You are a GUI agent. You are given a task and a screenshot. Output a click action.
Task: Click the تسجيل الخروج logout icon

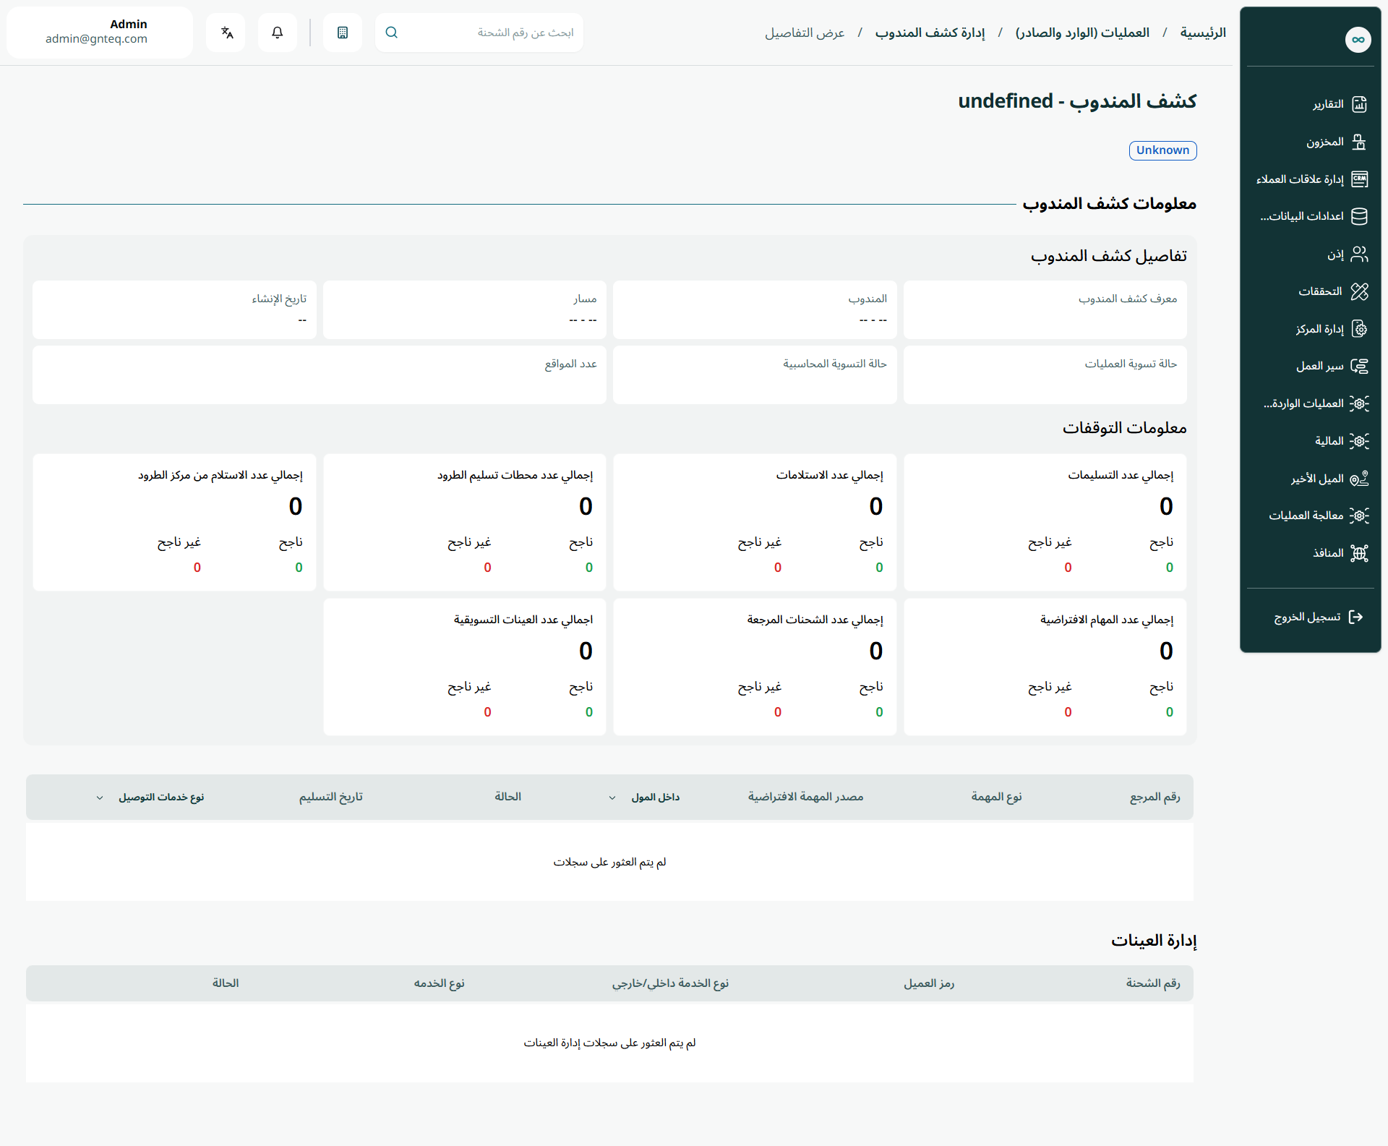point(1356,617)
